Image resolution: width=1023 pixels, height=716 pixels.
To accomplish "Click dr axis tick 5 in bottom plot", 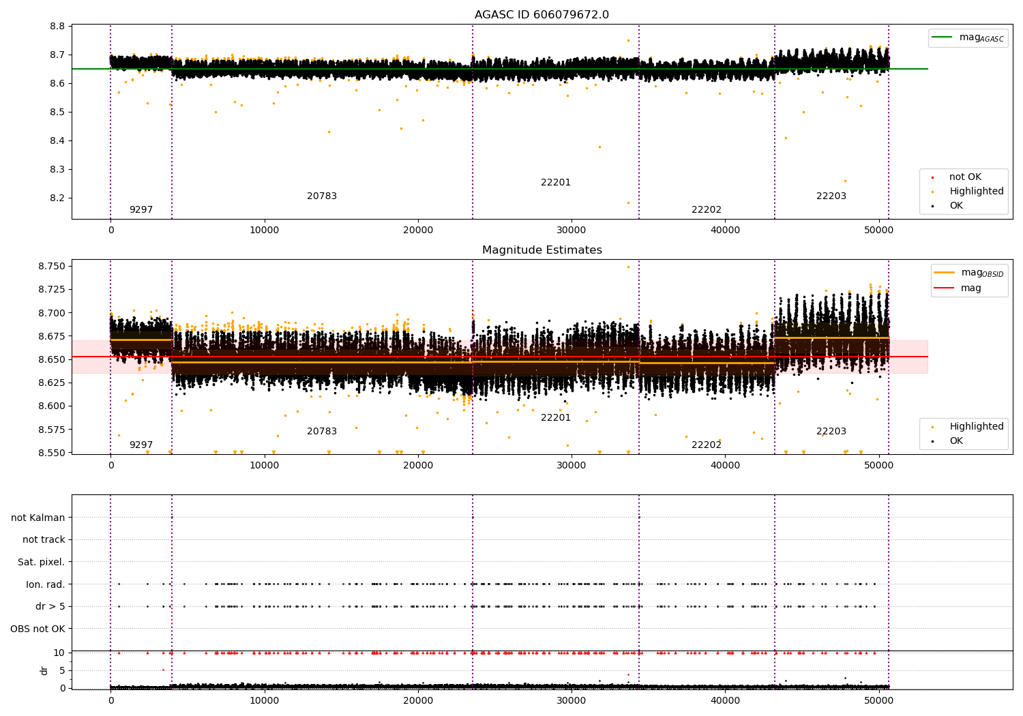I will tap(62, 671).
